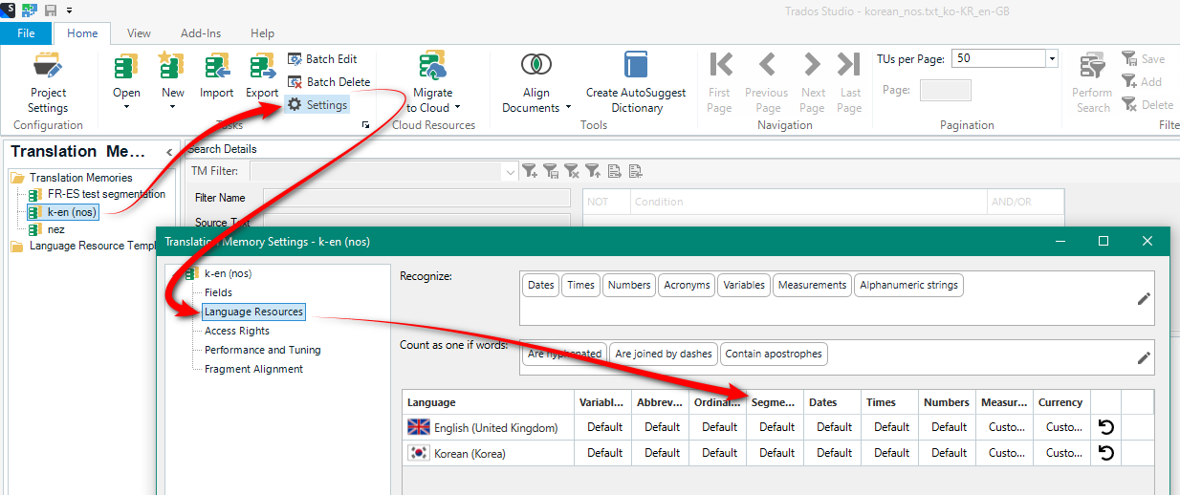Expand Align Documents dropdown arrow
The width and height of the screenshot is (1180, 495).
click(x=568, y=108)
